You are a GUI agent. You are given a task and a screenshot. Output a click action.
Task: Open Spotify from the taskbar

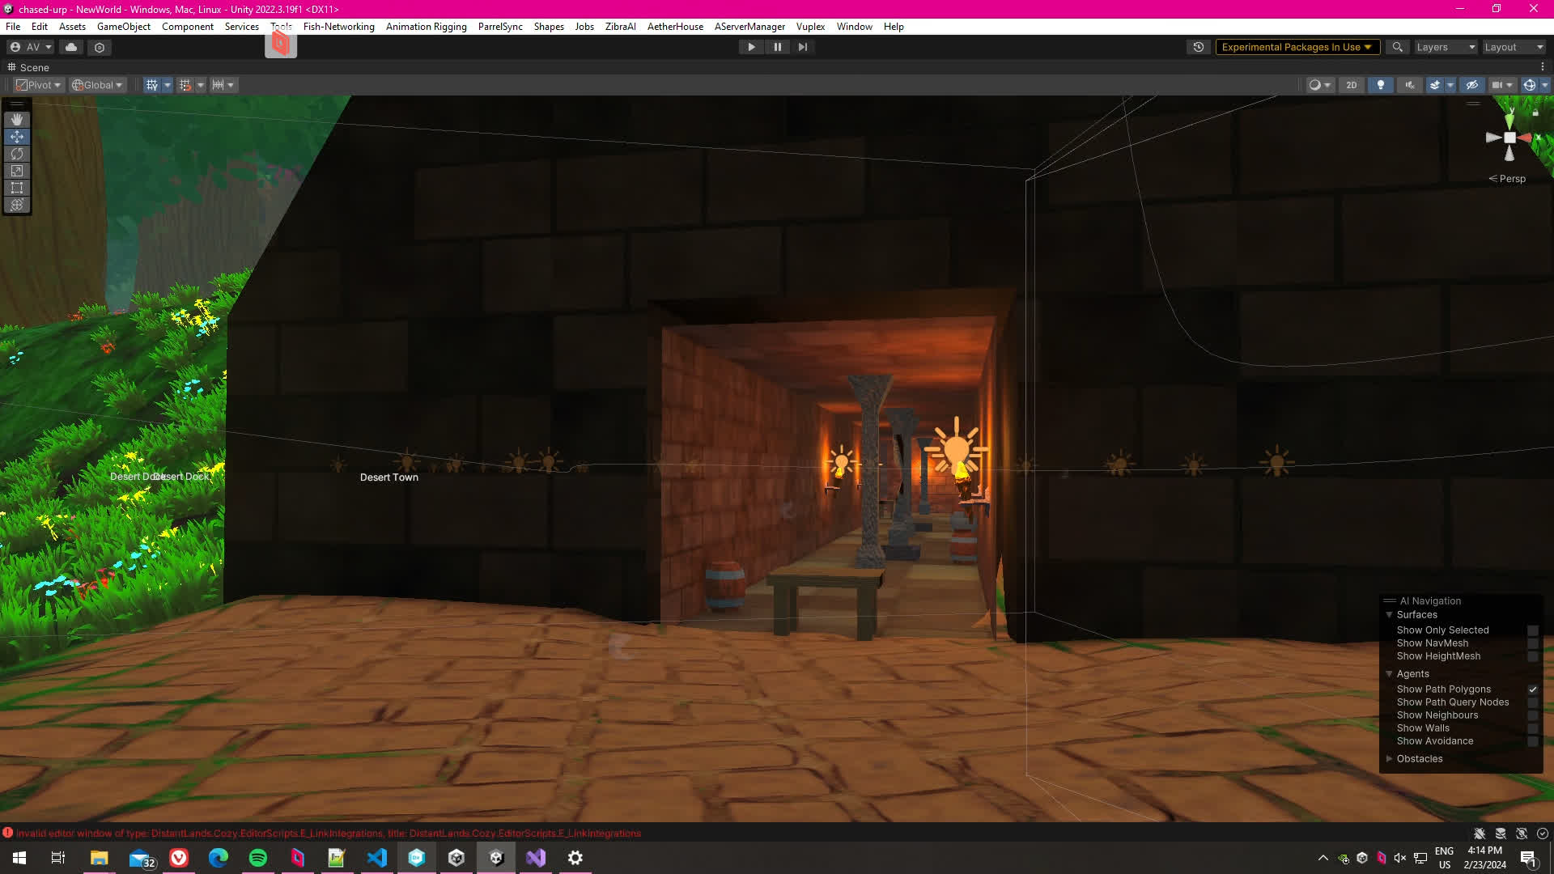[x=258, y=858]
